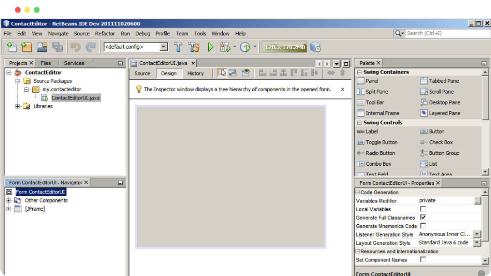Switch to Connection Mode in the form designer
The height and width of the screenshot is (276, 491).
[x=233, y=73]
